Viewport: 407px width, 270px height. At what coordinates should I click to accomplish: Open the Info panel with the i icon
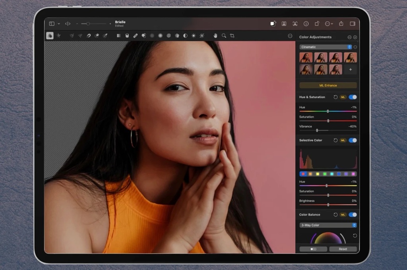click(306, 23)
